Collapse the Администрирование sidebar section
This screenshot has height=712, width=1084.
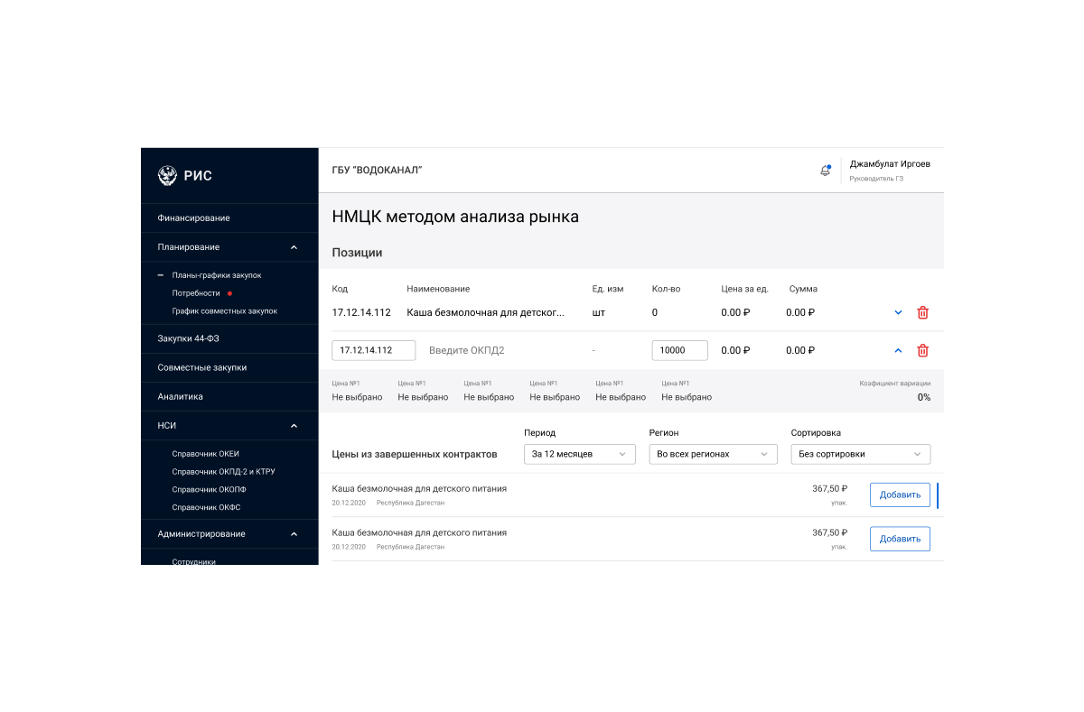tap(294, 533)
